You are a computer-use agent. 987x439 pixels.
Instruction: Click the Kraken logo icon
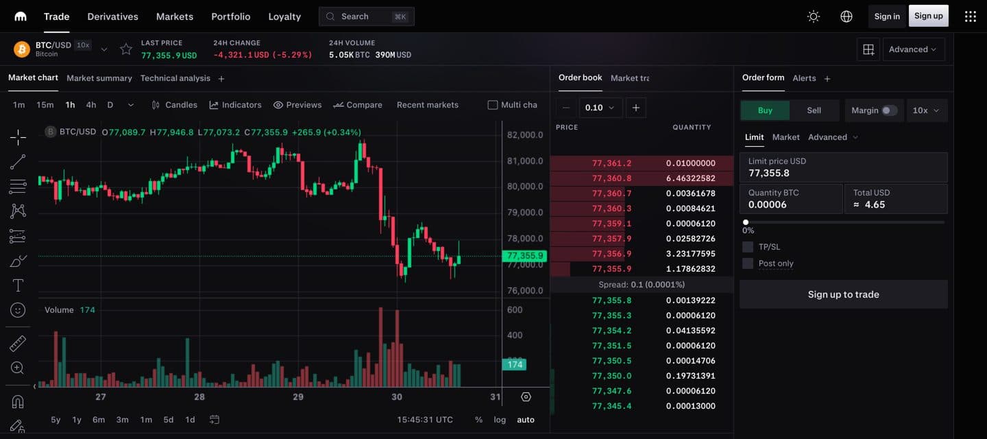(21, 16)
